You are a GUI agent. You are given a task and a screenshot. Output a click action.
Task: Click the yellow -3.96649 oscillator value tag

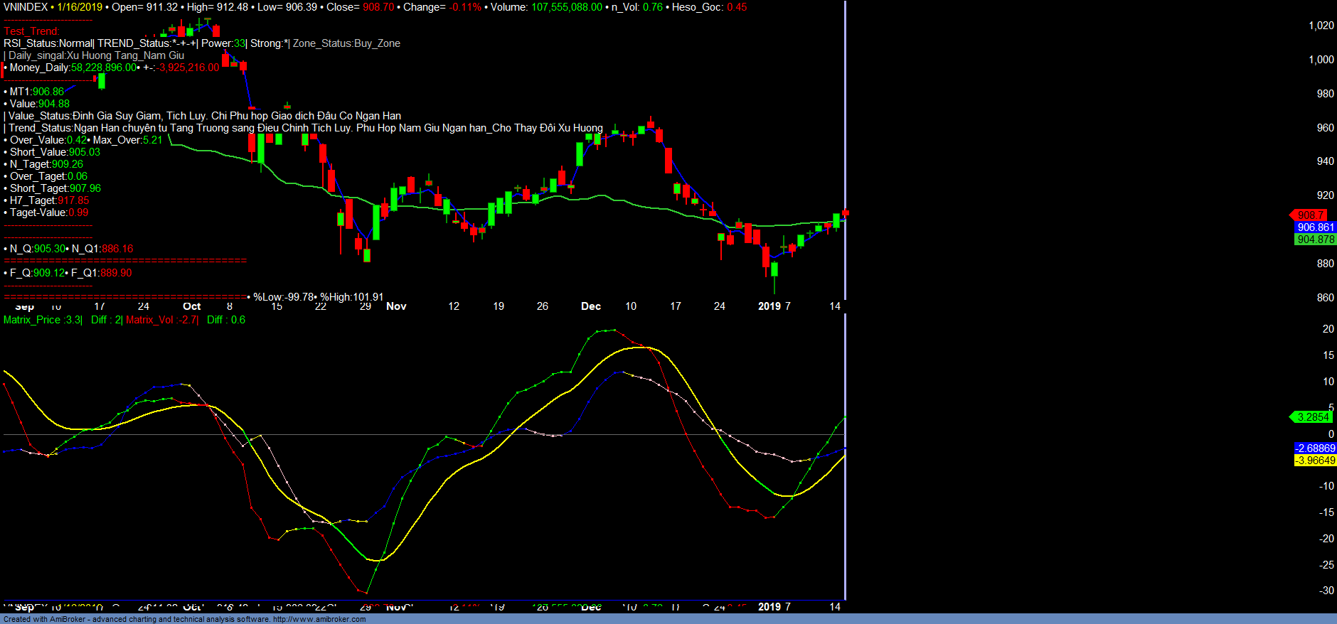pyautogui.click(x=1314, y=461)
